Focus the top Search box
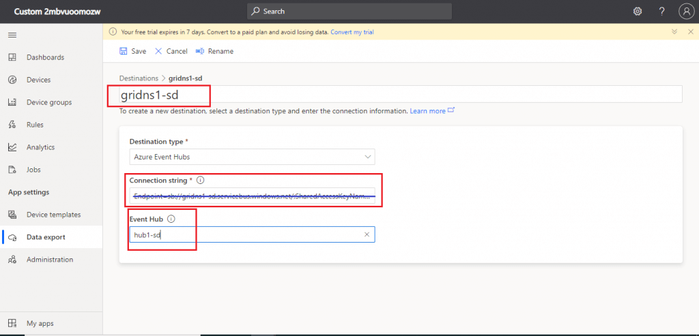The height and width of the screenshot is (336, 699). pyautogui.click(x=349, y=11)
